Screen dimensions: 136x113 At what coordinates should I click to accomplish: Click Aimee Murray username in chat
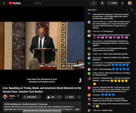98,41
